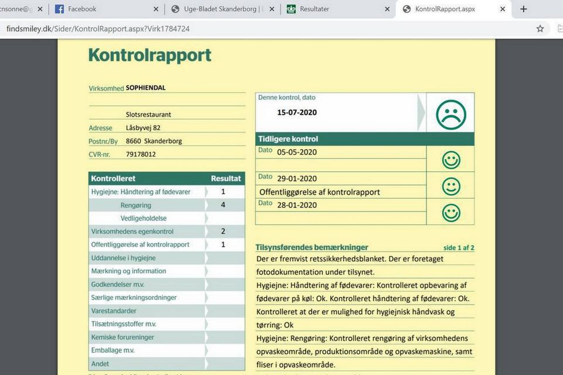The image size is (563, 375).
Task: Select the current control date 15-07-2020
Action: click(297, 112)
